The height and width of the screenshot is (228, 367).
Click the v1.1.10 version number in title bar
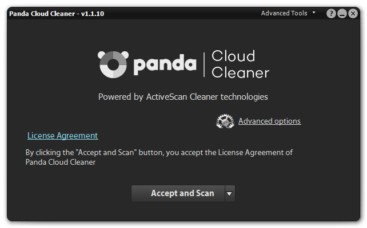pyautogui.click(x=93, y=14)
